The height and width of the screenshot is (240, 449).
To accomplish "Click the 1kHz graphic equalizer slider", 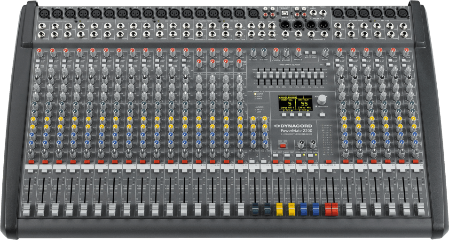I will pyautogui.click(x=291, y=75).
